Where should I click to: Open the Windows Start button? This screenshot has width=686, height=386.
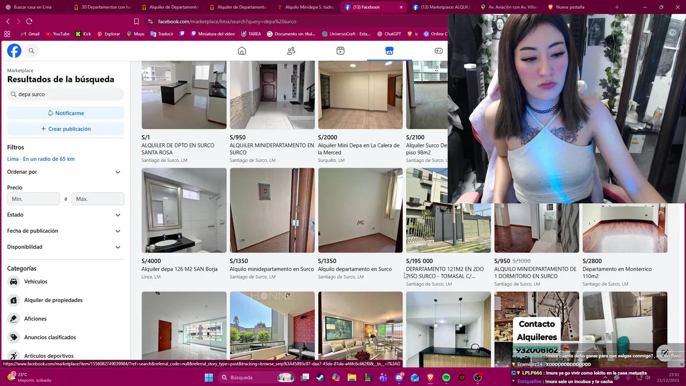coord(208,377)
